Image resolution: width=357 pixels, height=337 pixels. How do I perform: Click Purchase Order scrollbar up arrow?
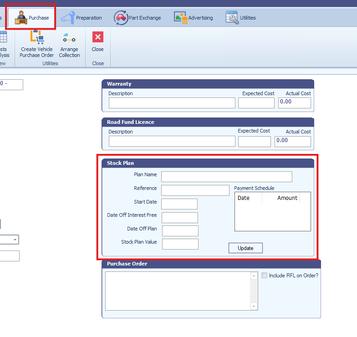[x=254, y=276]
